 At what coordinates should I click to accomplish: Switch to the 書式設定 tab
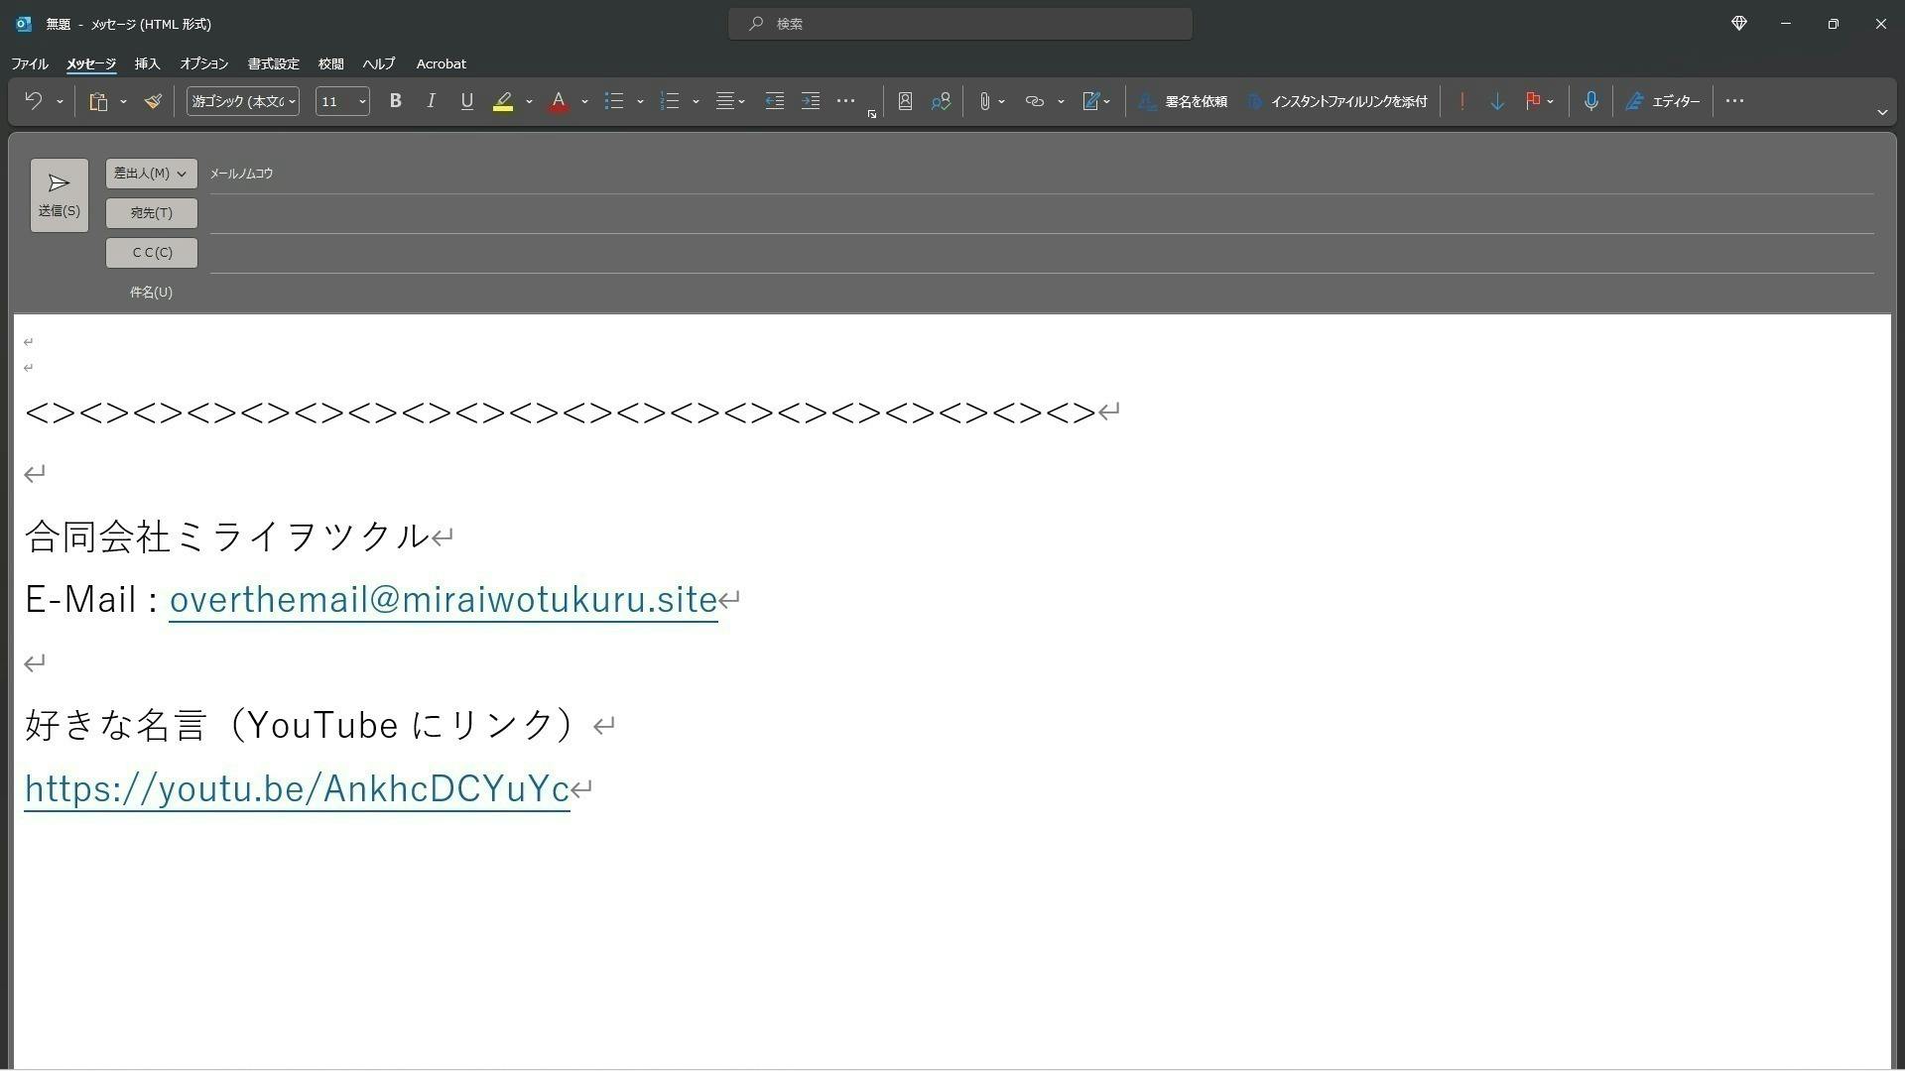click(x=273, y=63)
